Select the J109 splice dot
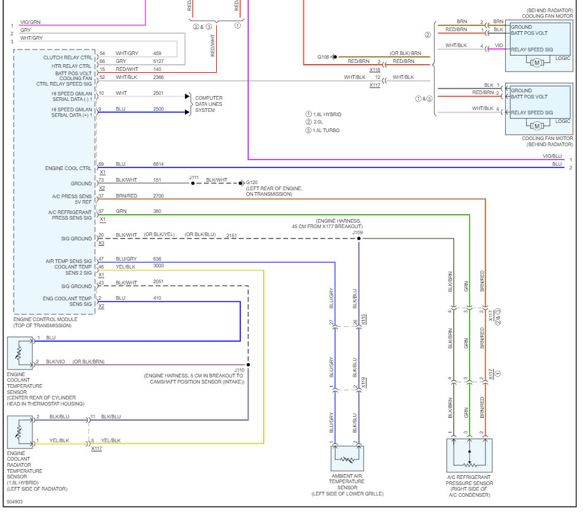Viewport: 583px width, 512px height. (x=359, y=239)
